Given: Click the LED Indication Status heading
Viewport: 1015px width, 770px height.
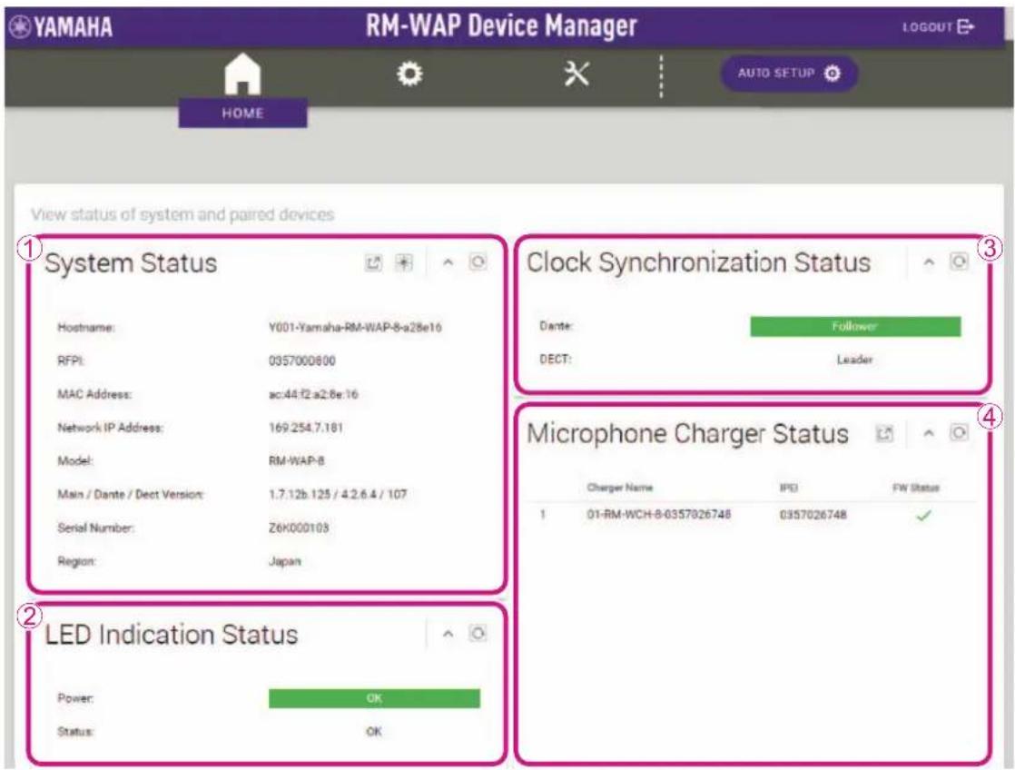Looking at the screenshot, I should pos(172,634).
